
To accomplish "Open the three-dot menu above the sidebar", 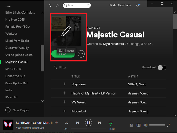I will point(8,6).
